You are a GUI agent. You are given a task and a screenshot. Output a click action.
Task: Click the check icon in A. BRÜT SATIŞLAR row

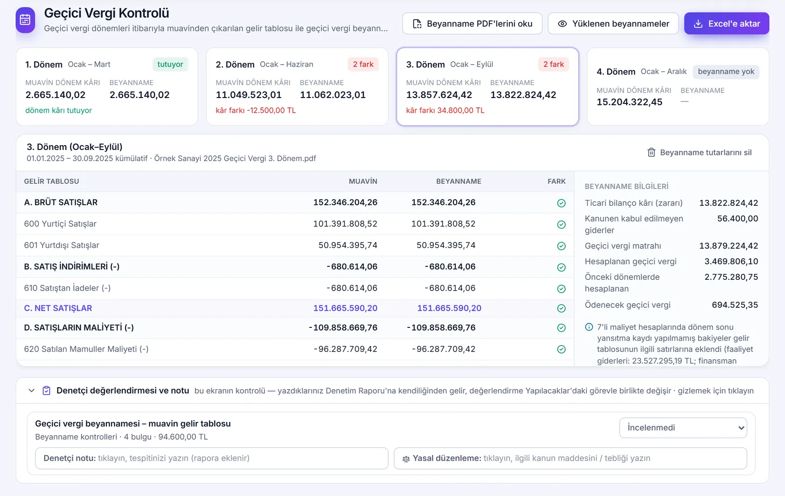(x=561, y=203)
